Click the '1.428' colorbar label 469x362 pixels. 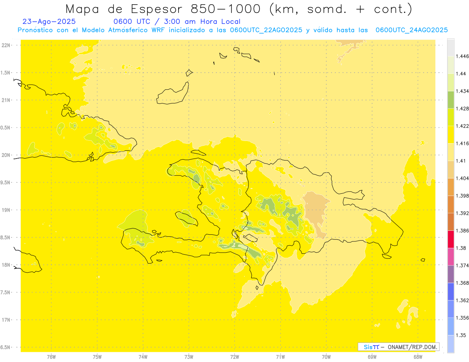[462, 109]
